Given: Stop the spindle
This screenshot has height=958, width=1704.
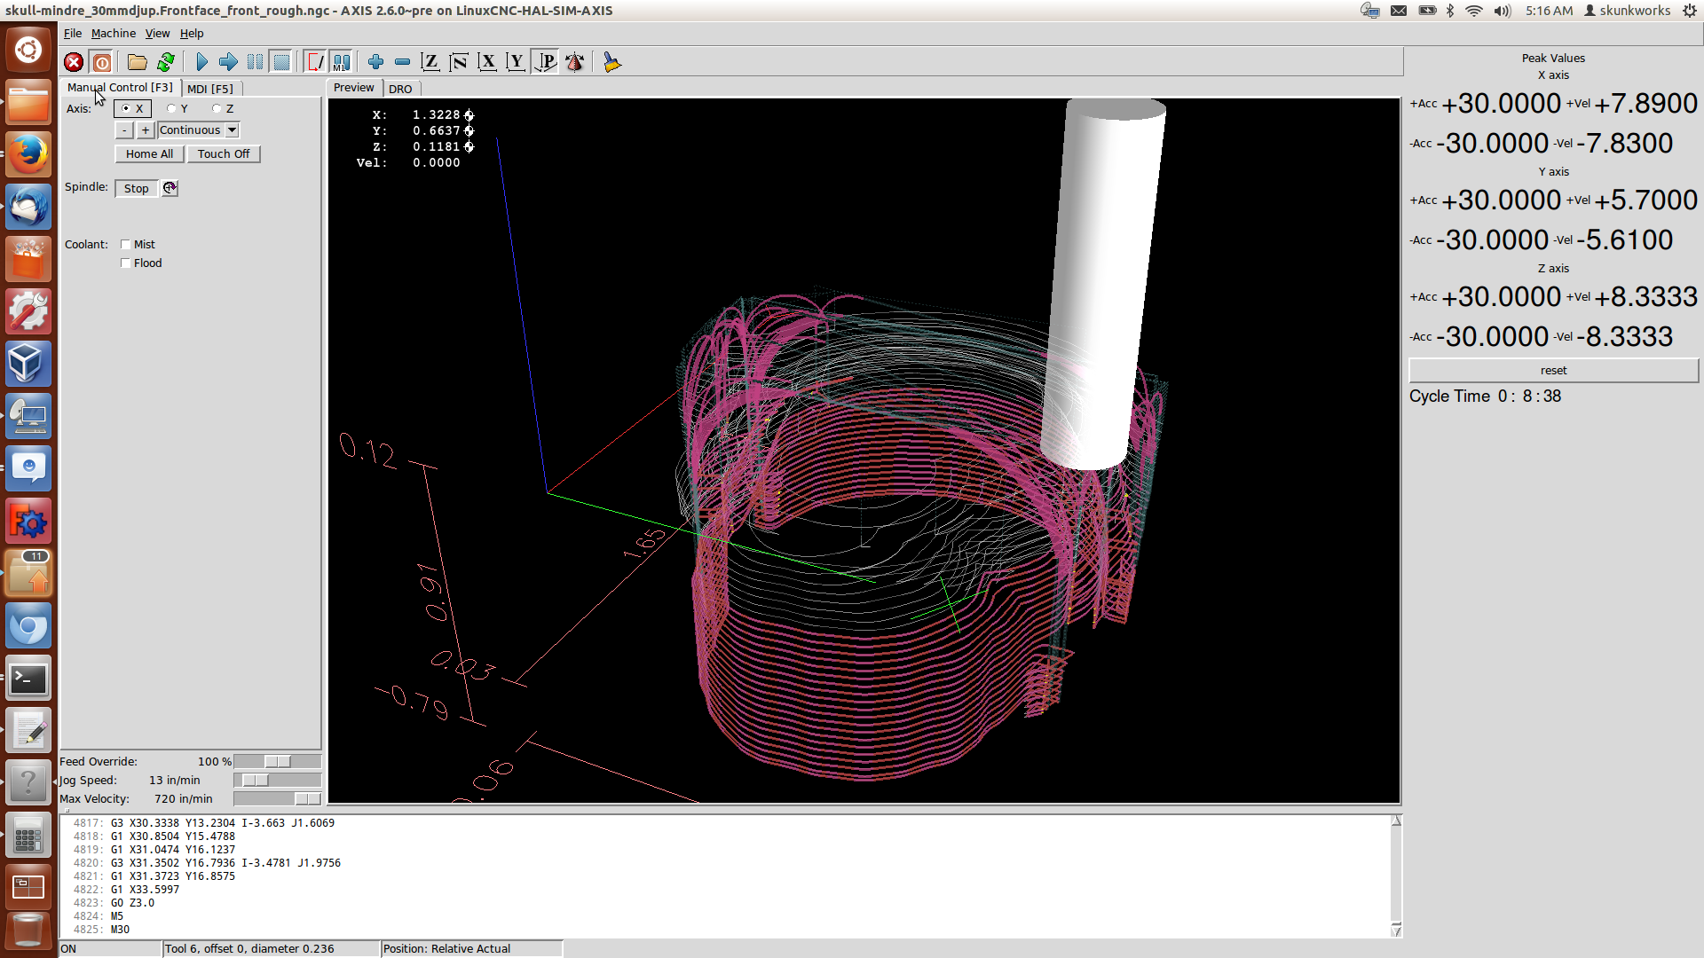Looking at the screenshot, I should coord(136,188).
